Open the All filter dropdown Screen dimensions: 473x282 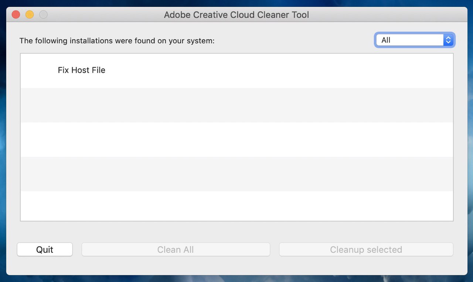(415, 40)
